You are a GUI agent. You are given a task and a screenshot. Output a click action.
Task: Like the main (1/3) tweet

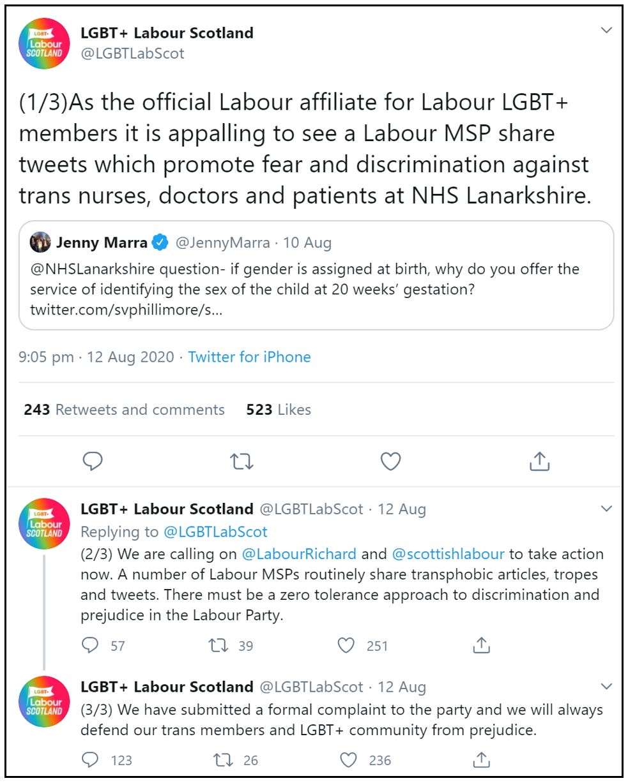tap(390, 461)
